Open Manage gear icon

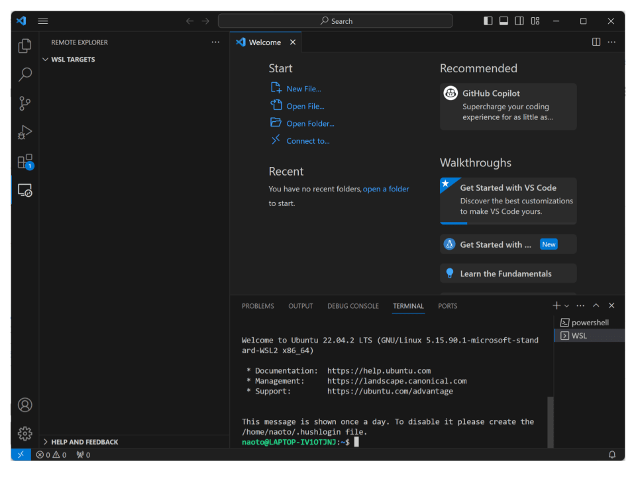(x=25, y=433)
